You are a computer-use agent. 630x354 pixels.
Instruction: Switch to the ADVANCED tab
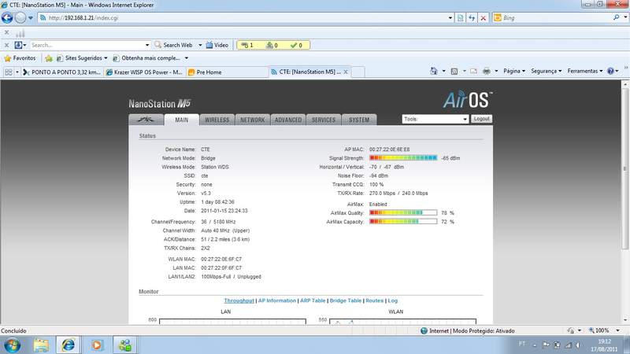tap(288, 120)
